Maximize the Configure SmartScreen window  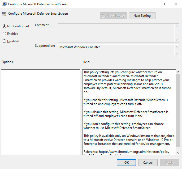click(163, 4)
